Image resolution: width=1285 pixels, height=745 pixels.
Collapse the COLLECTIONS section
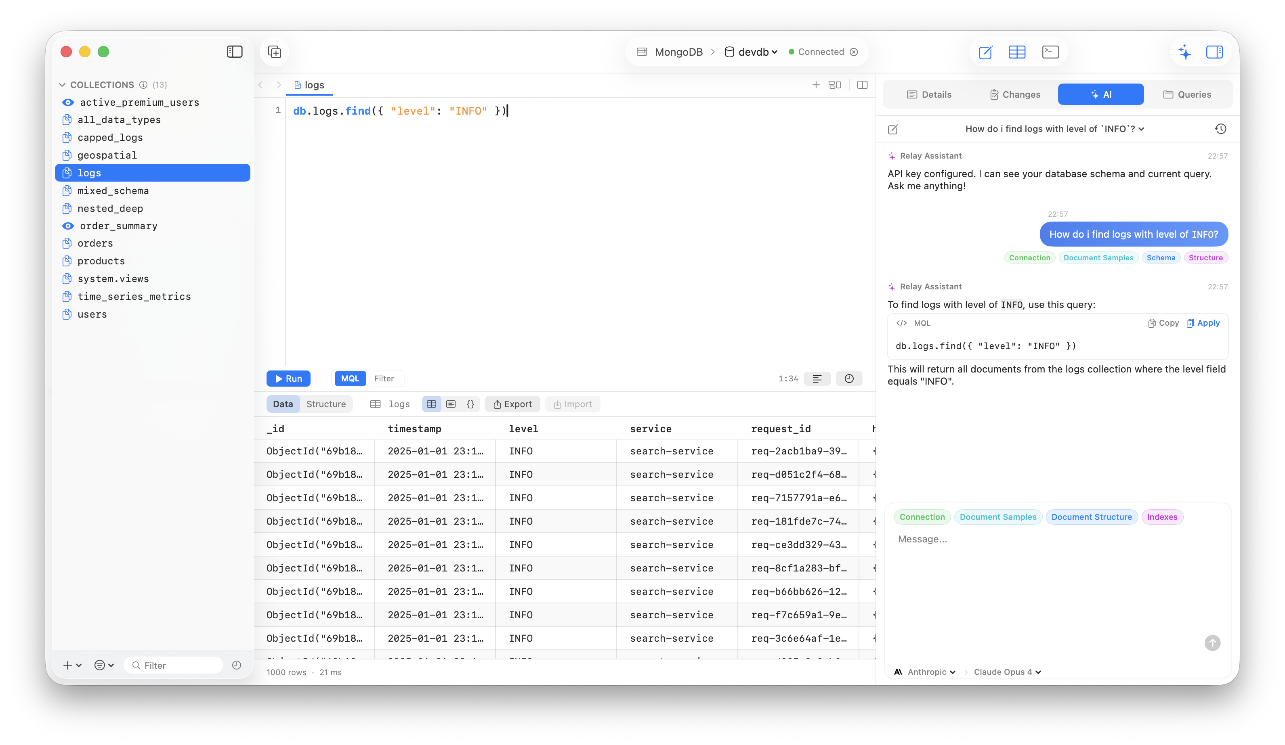click(x=62, y=84)
